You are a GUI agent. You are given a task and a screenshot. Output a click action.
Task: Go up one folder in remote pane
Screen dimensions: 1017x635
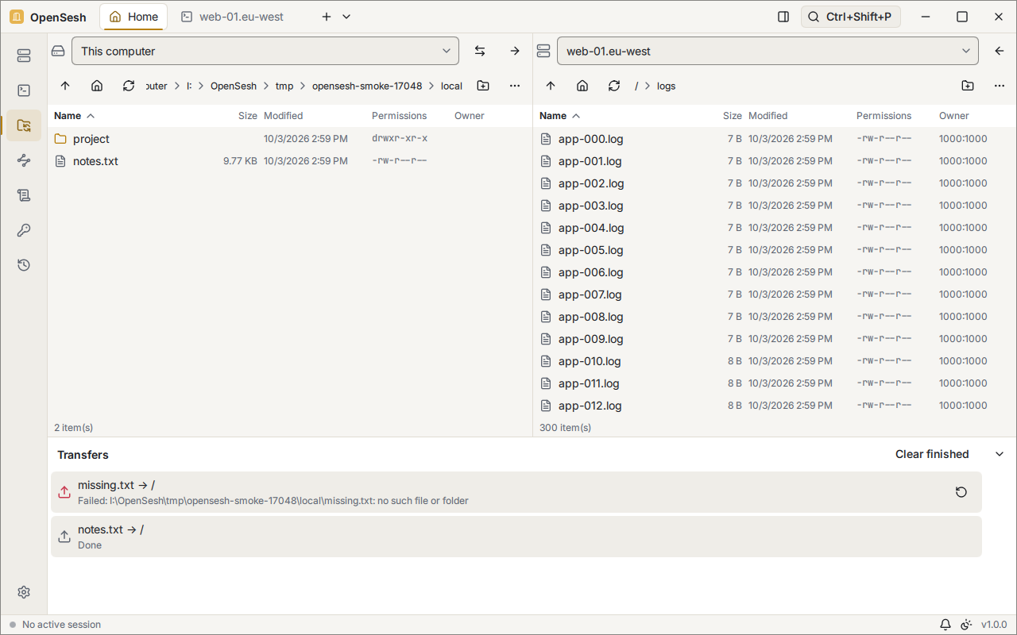551,86
